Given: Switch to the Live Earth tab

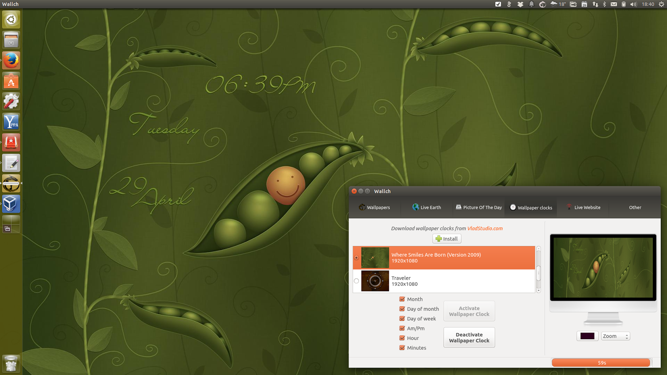Looking at the screenshot, I should tap(426, 207).
